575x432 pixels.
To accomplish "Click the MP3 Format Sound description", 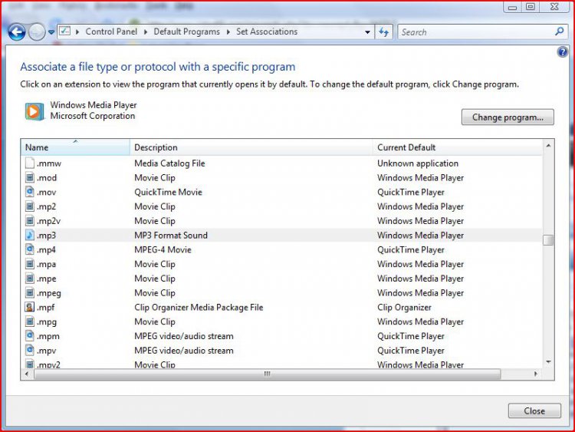I will (171, 236).
